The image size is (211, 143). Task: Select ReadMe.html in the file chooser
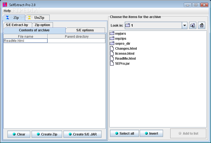(123, 58)
